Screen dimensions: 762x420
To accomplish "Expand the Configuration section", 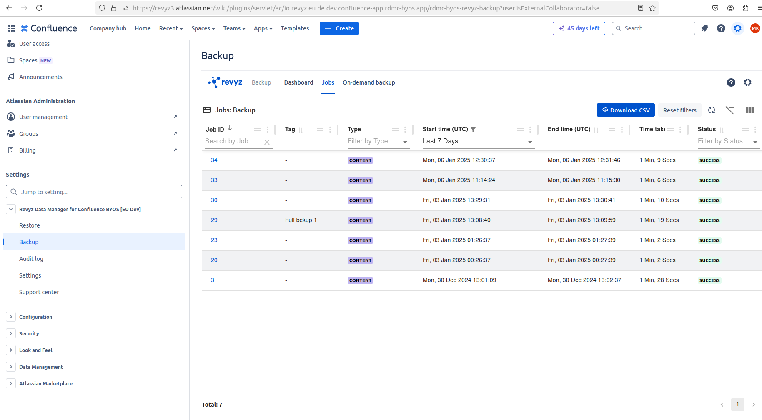I will pyautogui.click(x=11, y=317).
